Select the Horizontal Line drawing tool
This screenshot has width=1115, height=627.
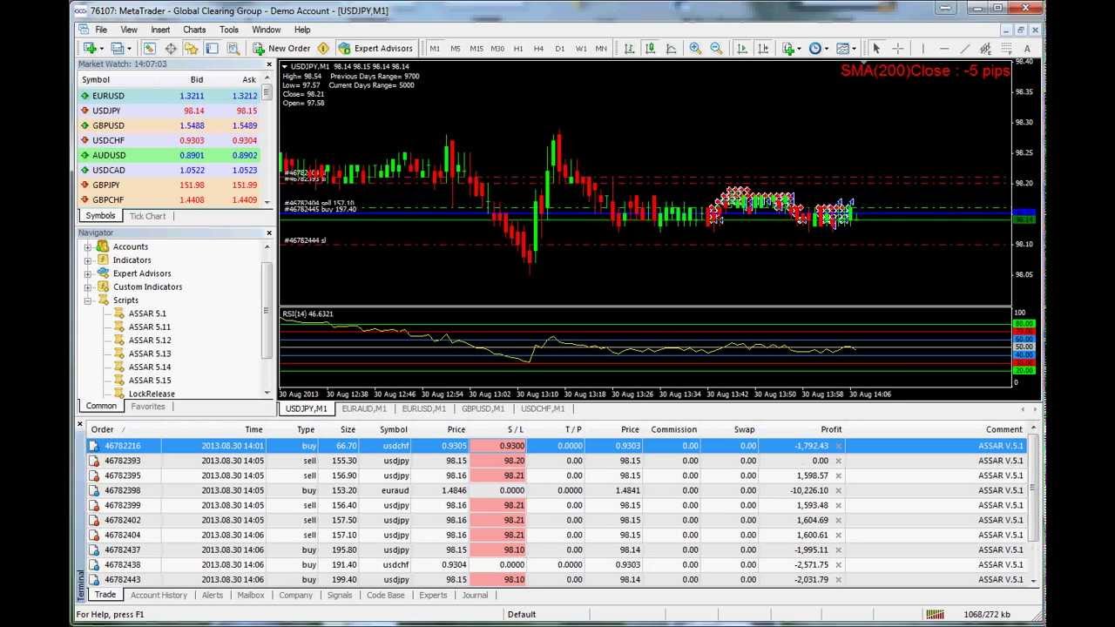[x=946, y=49]
